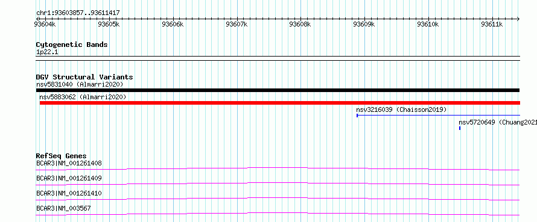Click the 93608k ruler tick label
Viewport: 537px width, 222px height.
point(300,24)
